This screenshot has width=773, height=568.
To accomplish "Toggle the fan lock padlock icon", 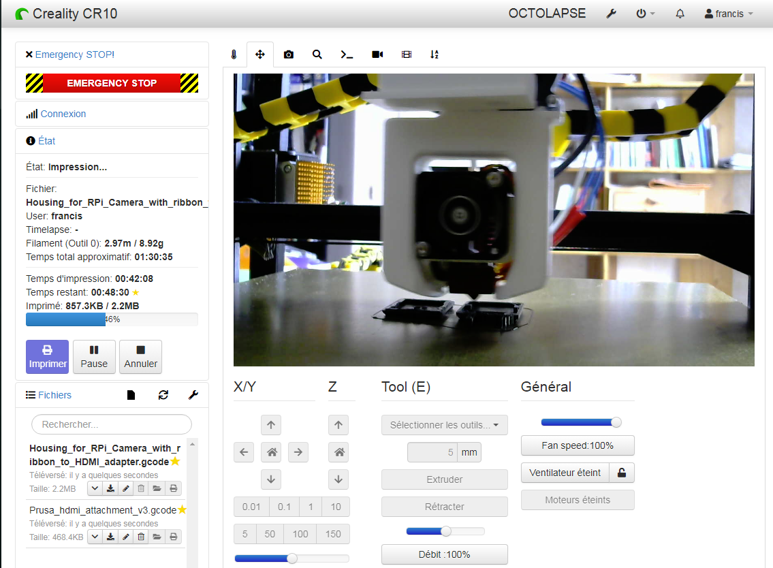I will click(x=622, y=473).
